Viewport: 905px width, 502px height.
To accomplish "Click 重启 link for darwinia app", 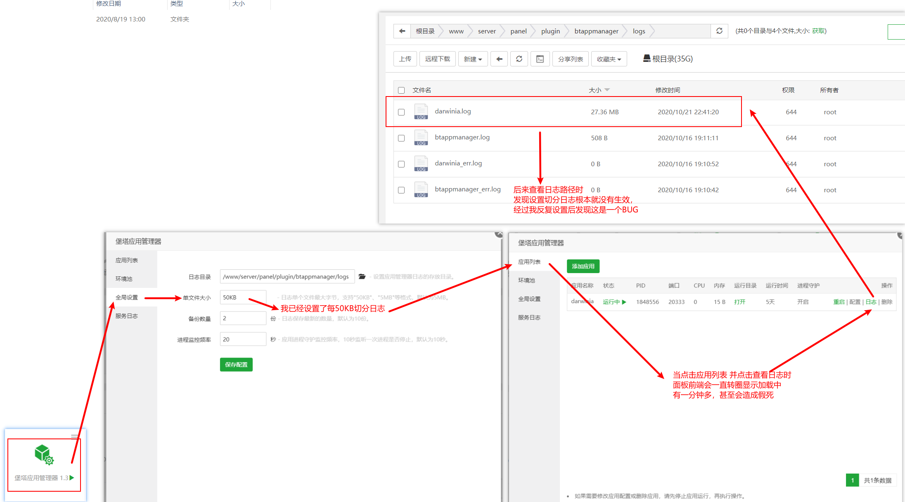I will click(x=839, y=302).
